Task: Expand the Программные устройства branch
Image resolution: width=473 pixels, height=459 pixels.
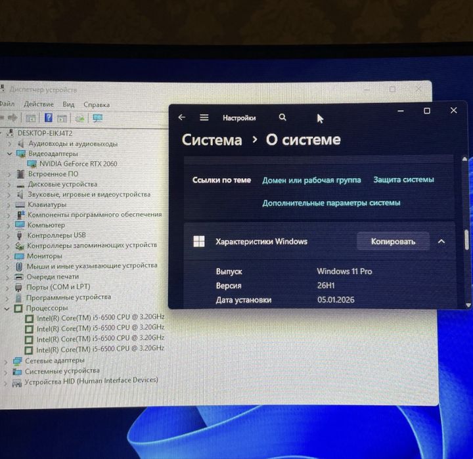Action: tap(7, 298)
